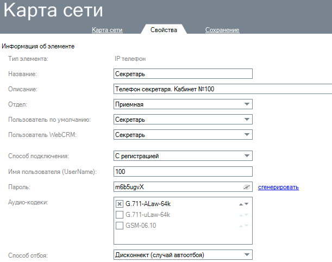The width and height of the screenshot is (332, 262).
Task: Click down arrow for G.711-uLaw-64k codec
Action: [x=246, y=215]
